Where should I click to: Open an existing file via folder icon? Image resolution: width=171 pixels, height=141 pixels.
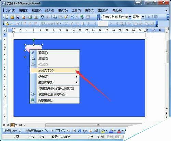tap(12, 17)
